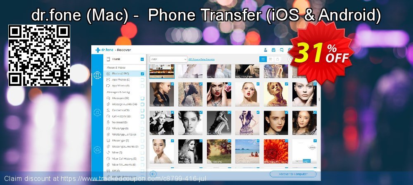
Task: Switch to the third view mode button
Action: pos(277,59)
